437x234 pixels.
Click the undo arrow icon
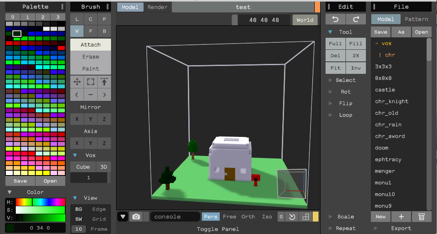pos(335,19)
